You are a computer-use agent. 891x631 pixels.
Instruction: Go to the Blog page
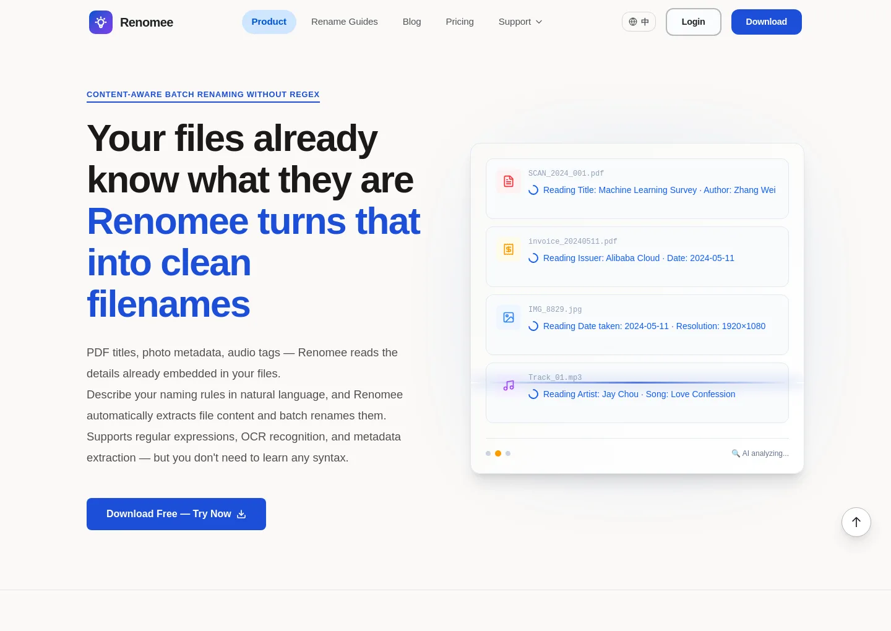(412, 22)
